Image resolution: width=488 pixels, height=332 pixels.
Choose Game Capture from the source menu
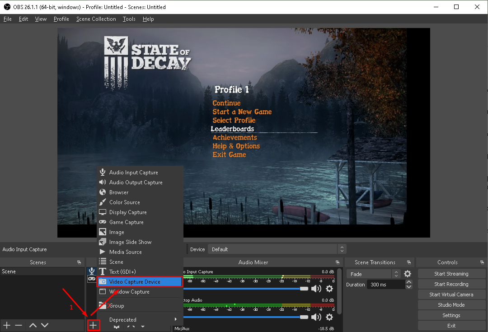[x=140, y=222]
